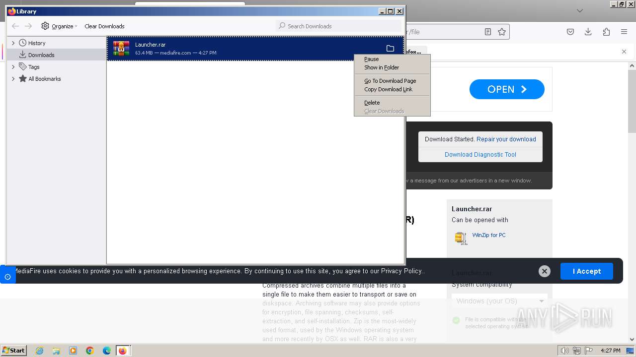
Task: Switch to Firefox taskbar button
Action: point(123,351)
